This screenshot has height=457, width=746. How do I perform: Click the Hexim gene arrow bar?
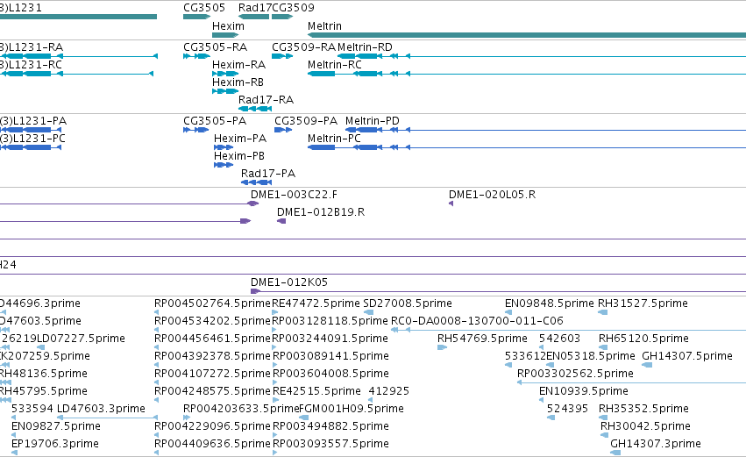click(225, 35)
